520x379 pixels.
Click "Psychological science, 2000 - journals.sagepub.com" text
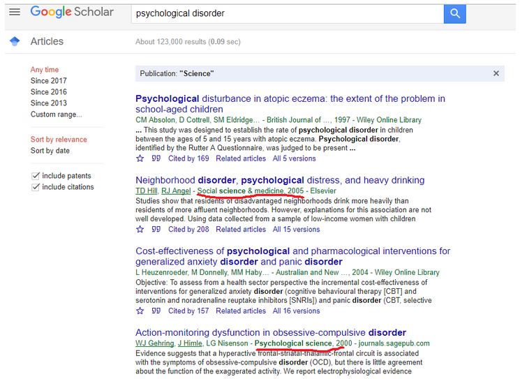(342, 343)
